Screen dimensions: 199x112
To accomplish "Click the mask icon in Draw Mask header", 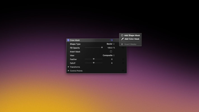I will pyautogui.click(x=112, y=40).
